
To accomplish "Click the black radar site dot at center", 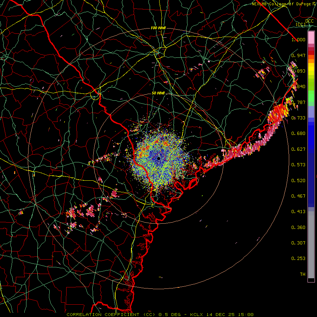I will pos(159,158).
